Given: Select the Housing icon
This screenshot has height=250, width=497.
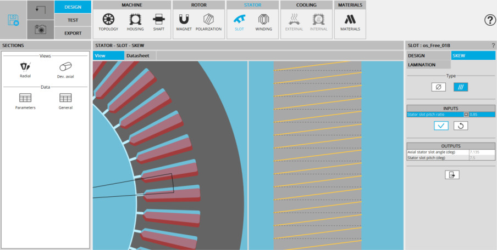Looking at the screenshot, I should [x=134, y=21].
